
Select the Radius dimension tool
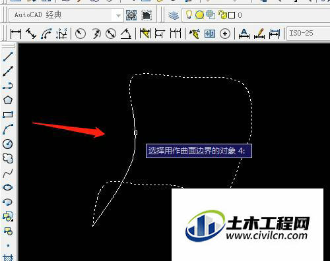point(81,34)
